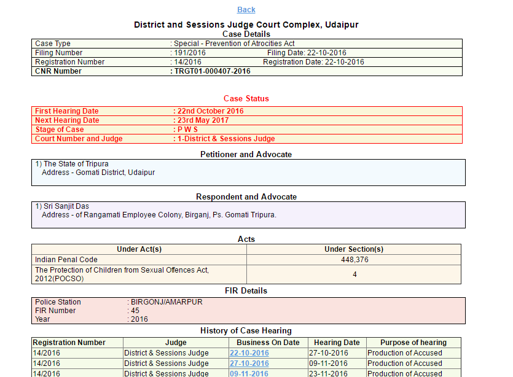
Task: Click Registration Number value 14/2016 in Case Details
Action: coord(187,62)
